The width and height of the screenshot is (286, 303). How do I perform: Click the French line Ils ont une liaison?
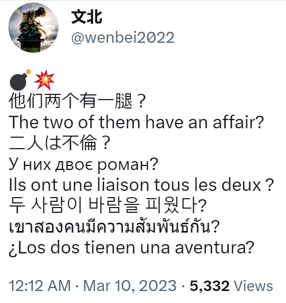click(141, 185)
